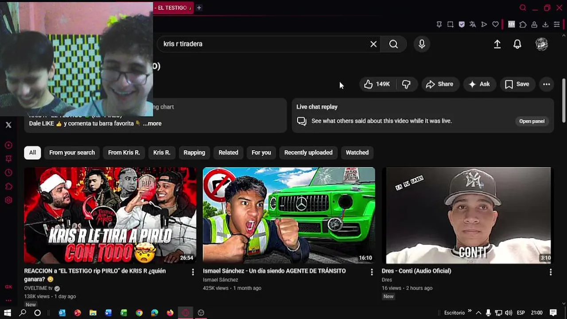The height and width of the screenshot is (319, 567).
Task: Open the translate page icon
Action: coord(473,24)
